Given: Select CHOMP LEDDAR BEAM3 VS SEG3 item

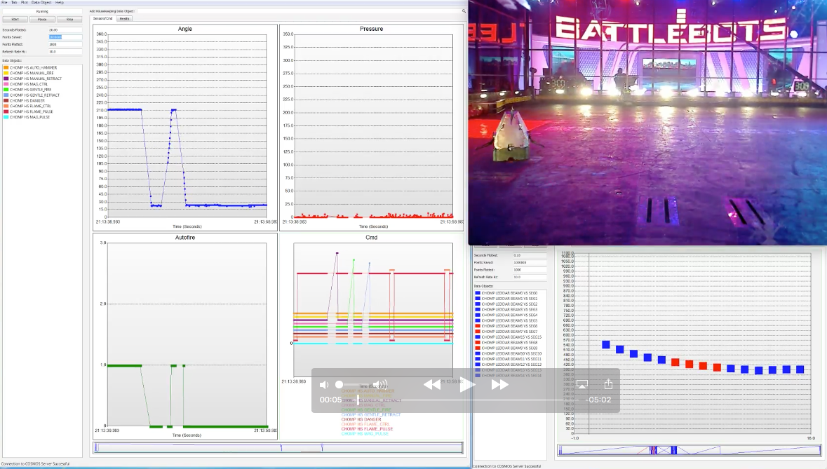Looking at the screenshot, I should (506, 310).
